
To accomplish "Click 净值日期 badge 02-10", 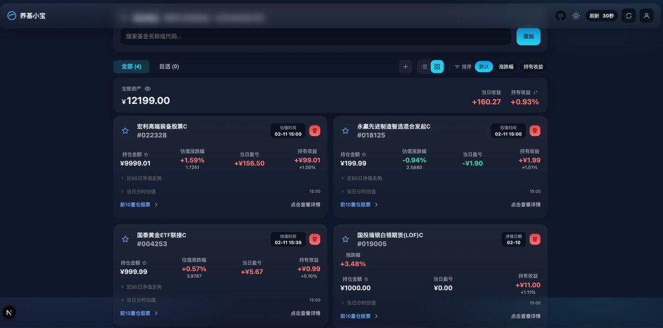I will point(514,239).
